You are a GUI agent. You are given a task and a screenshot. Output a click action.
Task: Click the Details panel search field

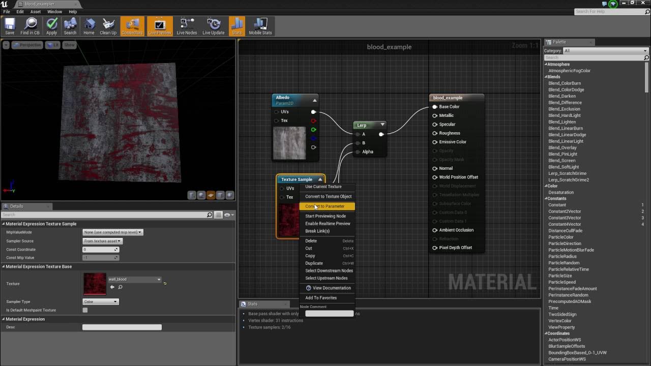pos(107,215)
